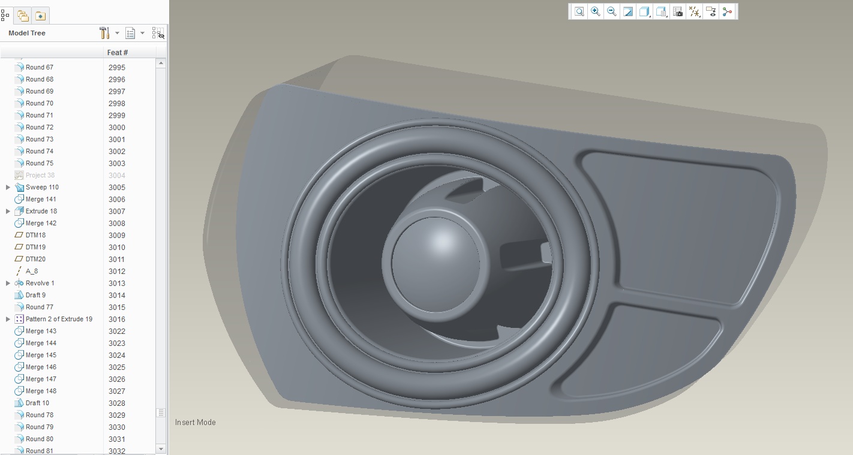
Task: Click the View Manager camera icon
Action: [678, 11]
